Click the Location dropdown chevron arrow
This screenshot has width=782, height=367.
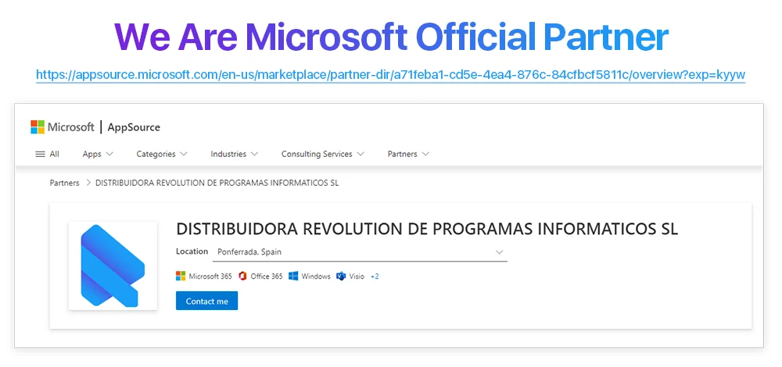tap(499, 252)
